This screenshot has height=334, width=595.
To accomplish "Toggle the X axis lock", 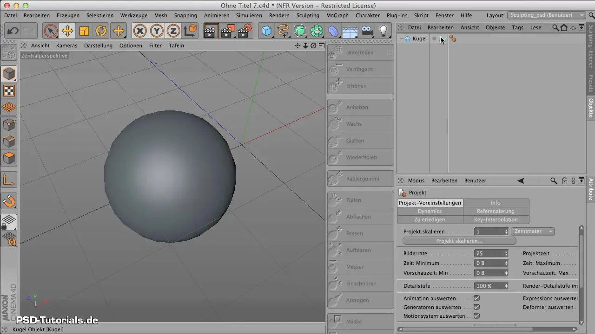I will tap(140, 31).
